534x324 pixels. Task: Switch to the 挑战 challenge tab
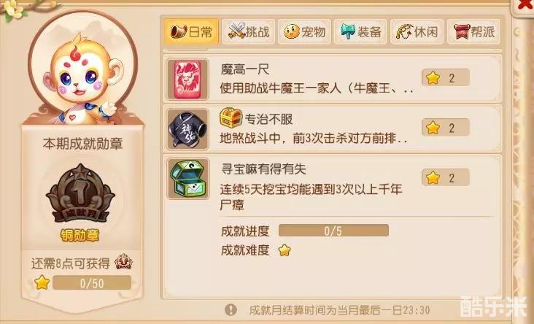pos(248,32)
